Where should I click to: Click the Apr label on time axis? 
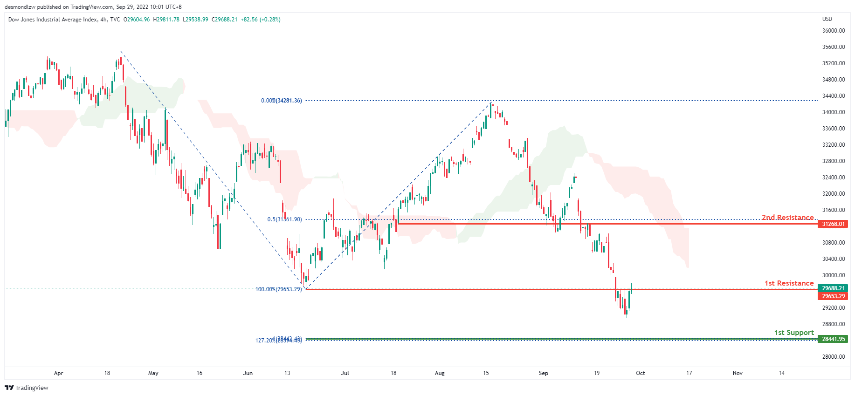pos(58,373)
